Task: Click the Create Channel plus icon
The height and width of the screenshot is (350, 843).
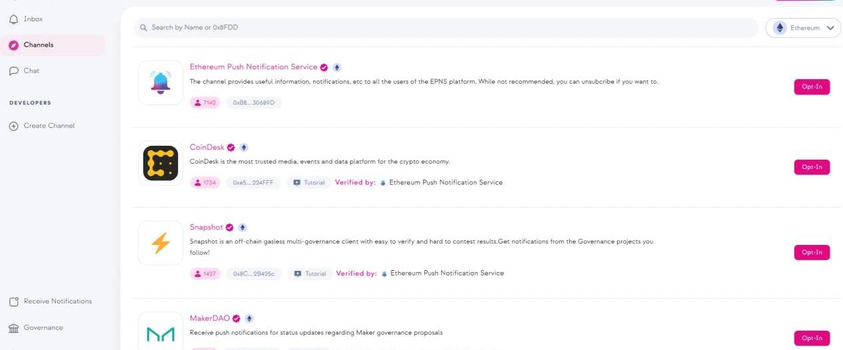Action: point(13,126)
